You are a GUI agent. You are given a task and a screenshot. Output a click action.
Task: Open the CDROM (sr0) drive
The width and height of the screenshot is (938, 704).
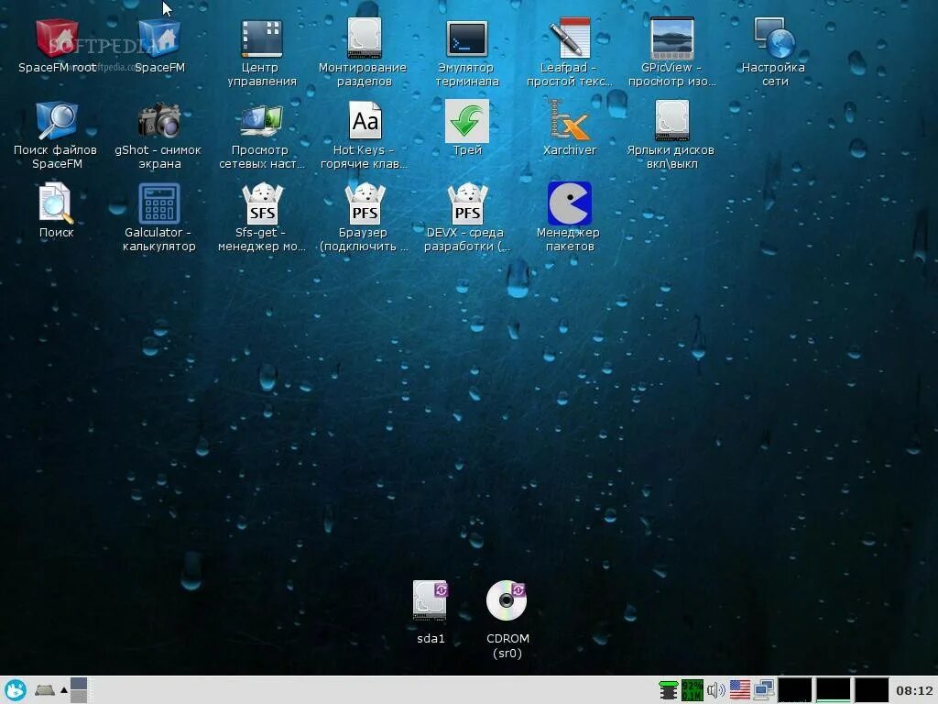507,599
